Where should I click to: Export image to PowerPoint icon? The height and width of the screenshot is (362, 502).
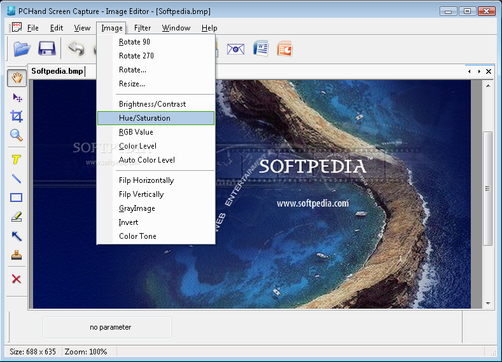pyautogui.click(x=284, y=49)
